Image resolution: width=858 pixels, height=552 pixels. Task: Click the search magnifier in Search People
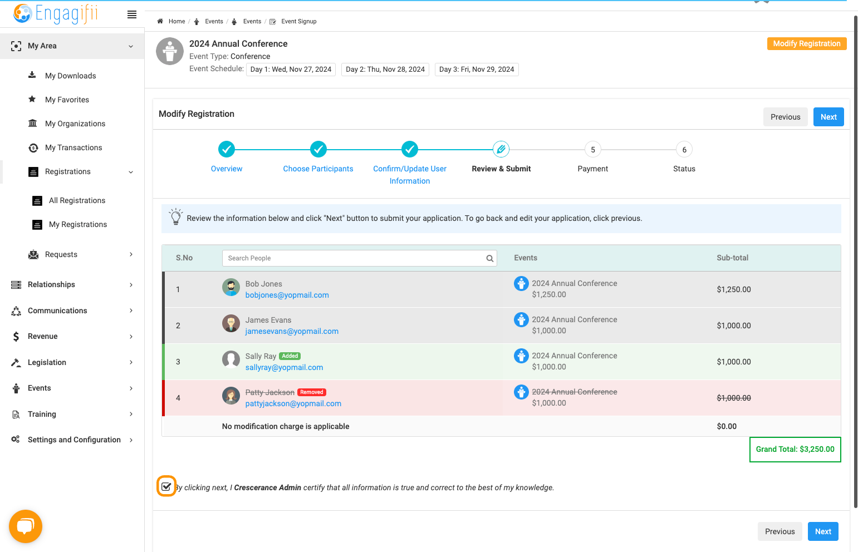click(490, 258)
